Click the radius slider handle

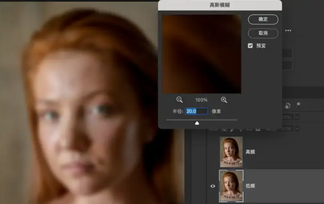[x=197, y=123]
